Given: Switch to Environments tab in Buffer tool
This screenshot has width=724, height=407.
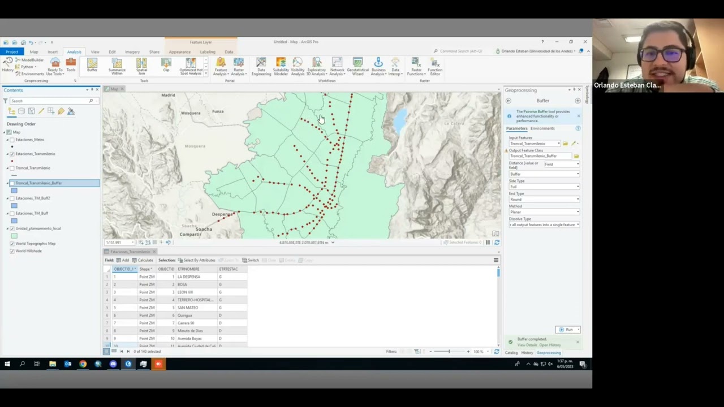Looking at the screenshot, I should (x=542, y=128).
